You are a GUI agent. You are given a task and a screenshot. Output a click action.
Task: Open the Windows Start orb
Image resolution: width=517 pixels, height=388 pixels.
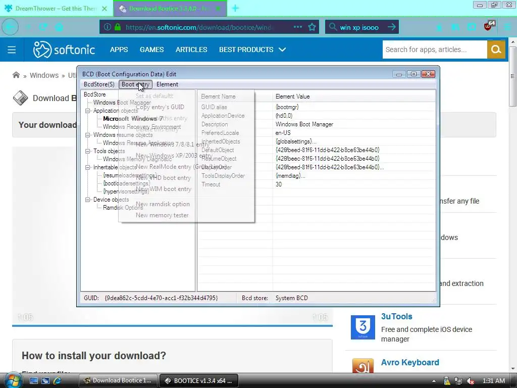click(13, 381)
